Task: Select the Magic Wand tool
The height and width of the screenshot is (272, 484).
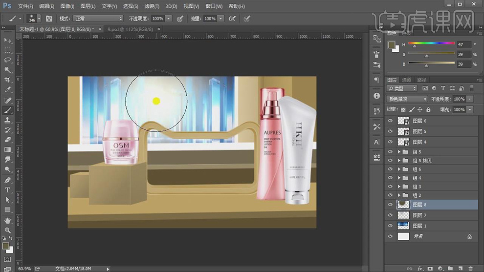Action: click(7, 70)
